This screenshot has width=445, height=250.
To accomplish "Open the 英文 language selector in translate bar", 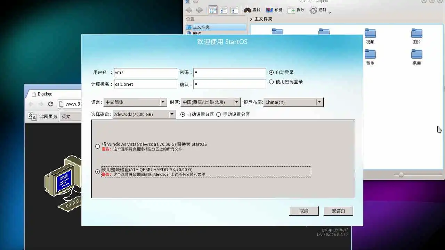I will click(71, 117).
